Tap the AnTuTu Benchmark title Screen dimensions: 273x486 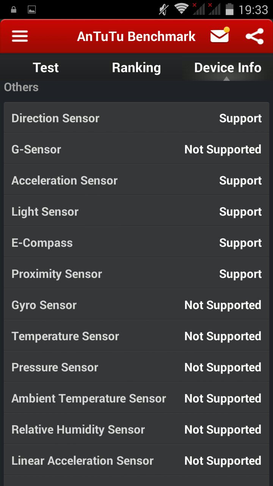pos(136,36)
